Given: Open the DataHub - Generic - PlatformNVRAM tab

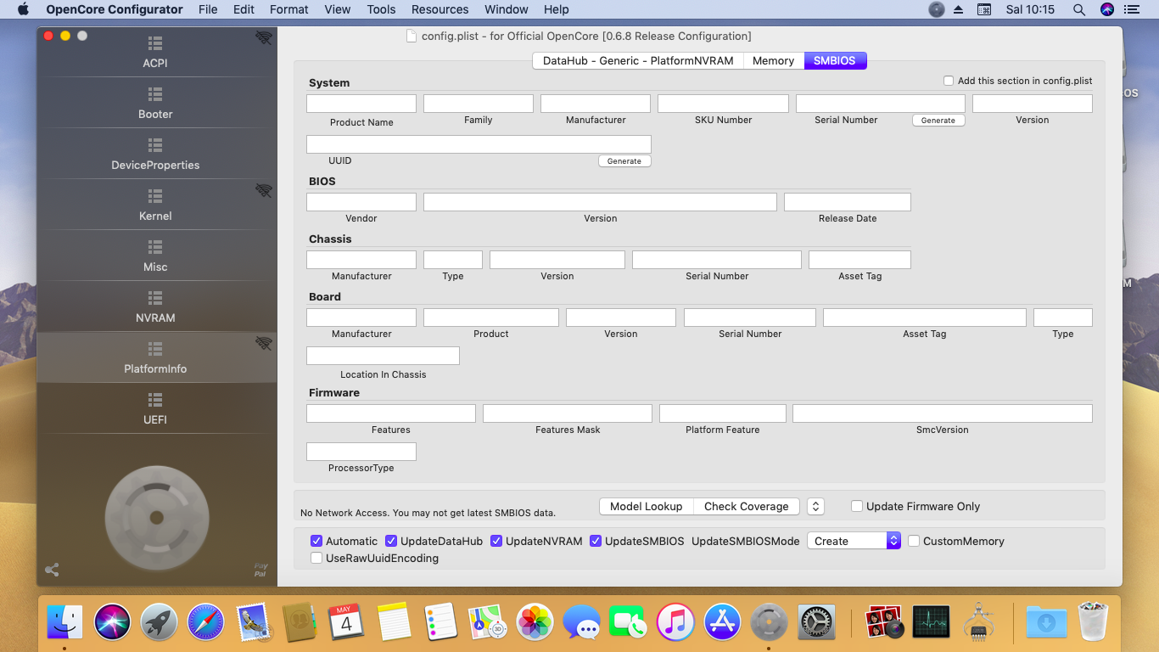Looking at the screenshot, I should coord(638,60).
